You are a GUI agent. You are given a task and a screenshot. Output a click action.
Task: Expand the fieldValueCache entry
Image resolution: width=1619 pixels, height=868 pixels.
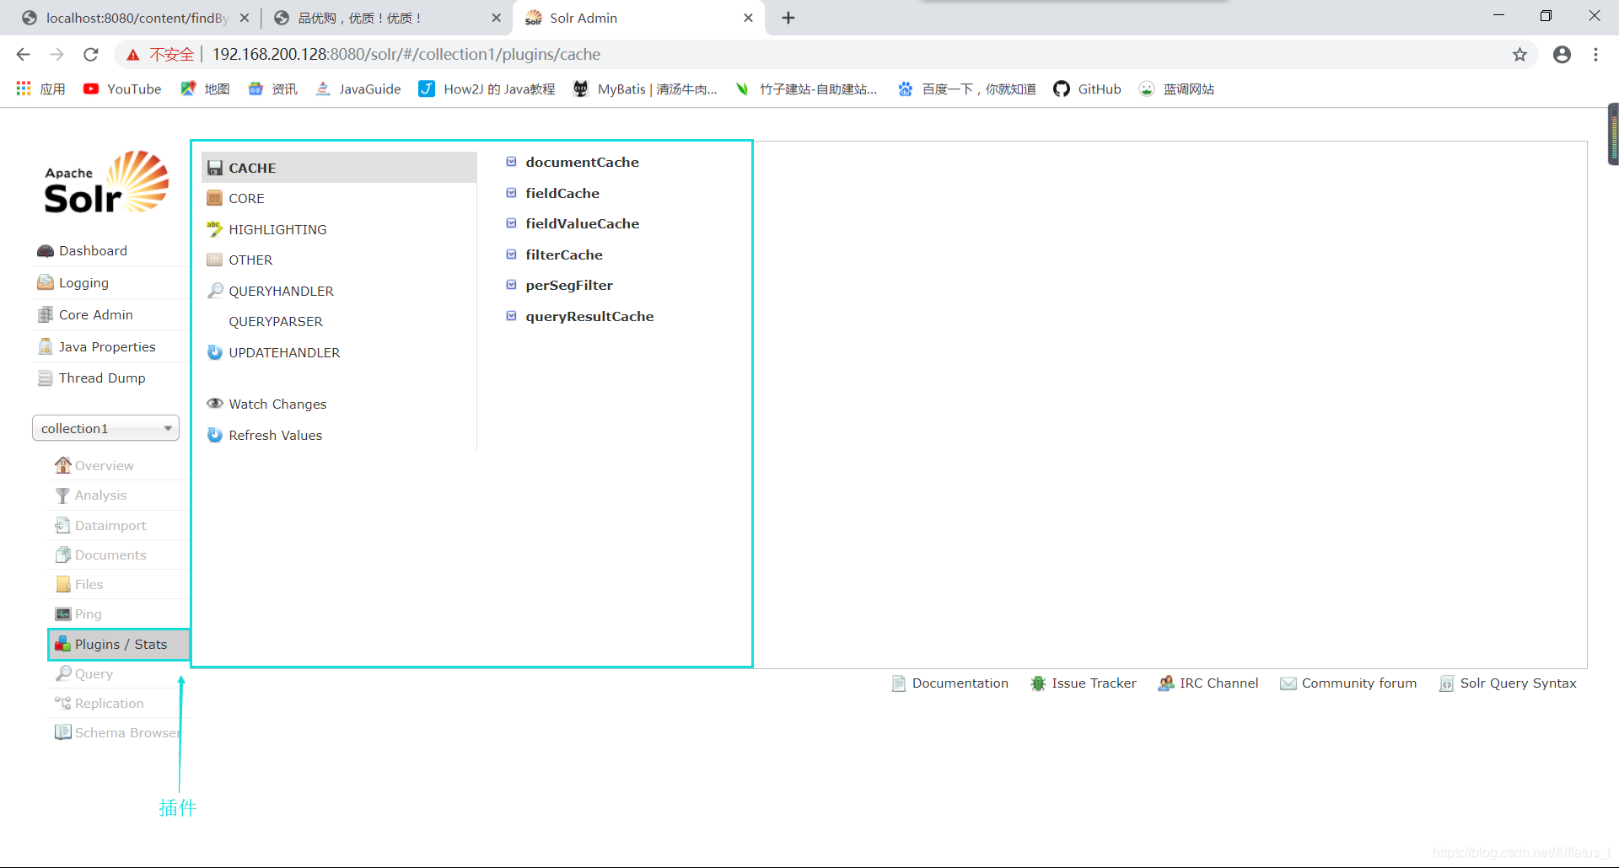(x=573, y=223)
